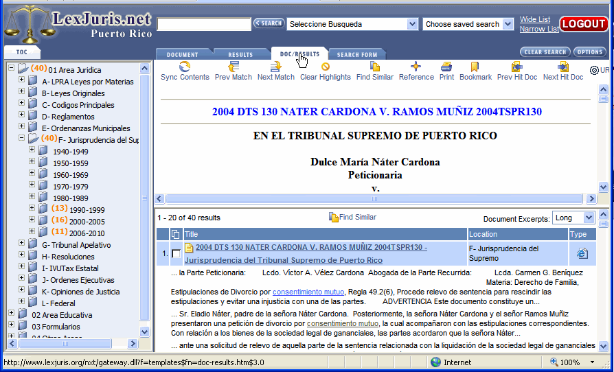Viewport: 614px width, 372px height.
Task: Click the select-all icon in results header
Action: [x=176, y=234]
